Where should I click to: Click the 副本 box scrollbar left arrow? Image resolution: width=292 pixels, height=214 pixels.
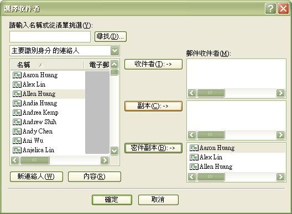coord(192,135)
